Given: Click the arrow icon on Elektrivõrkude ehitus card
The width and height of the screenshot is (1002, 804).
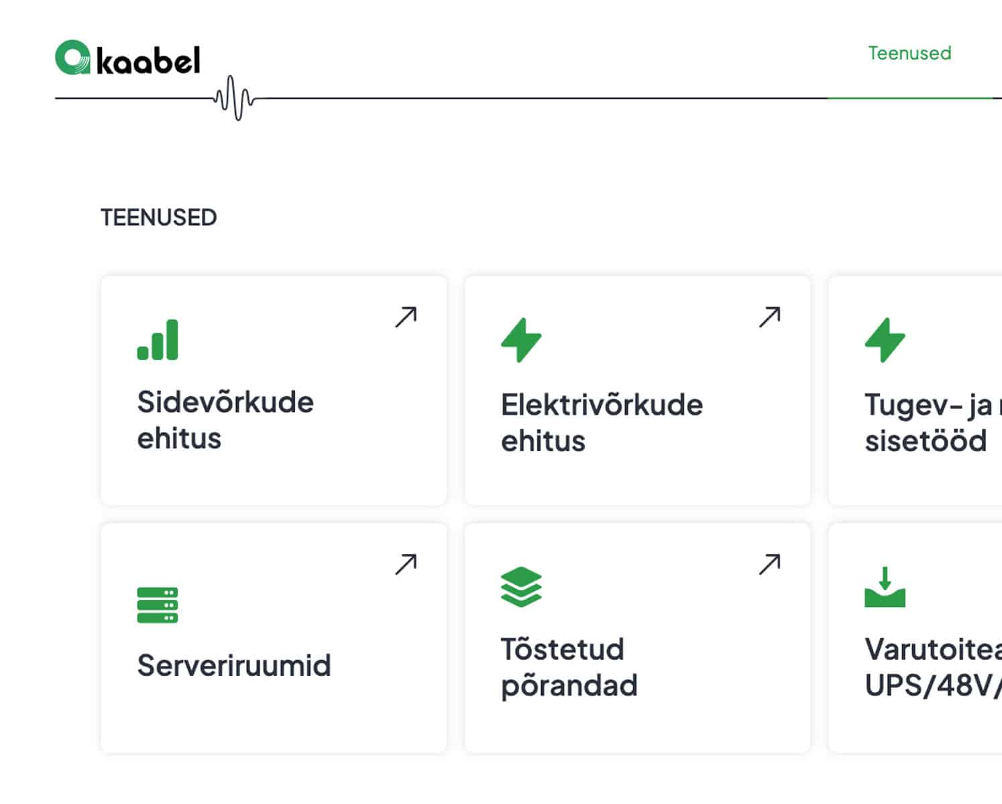Looking at the screenshot, I should point(769,317).
